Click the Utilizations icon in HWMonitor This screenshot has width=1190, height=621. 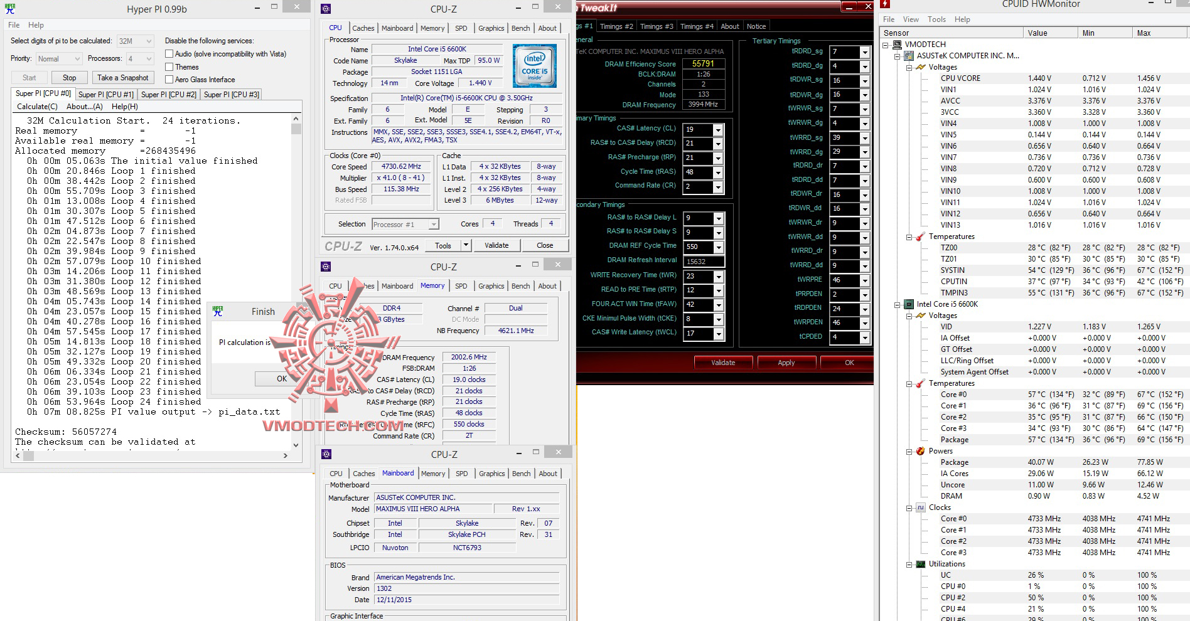click(x=921, y=564)
